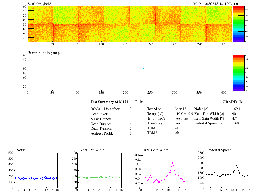Click the 'Rel. Gain Width' plot title

[x=156, y=150]
